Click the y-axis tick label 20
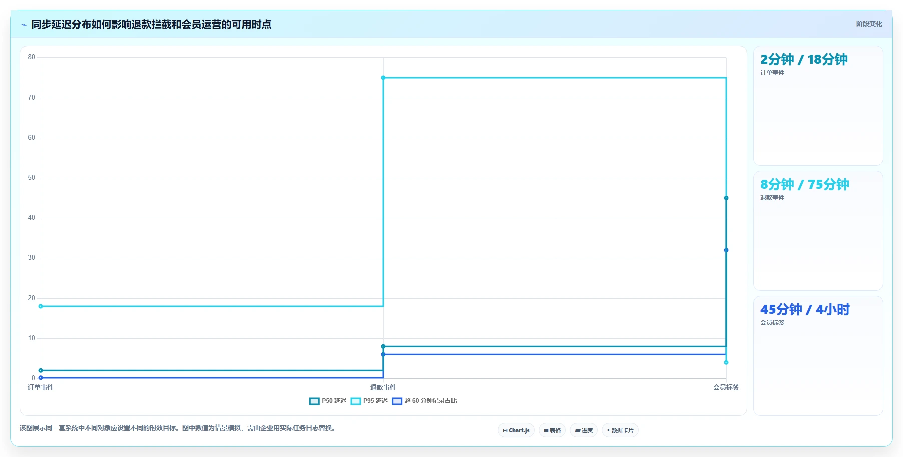 [32, 298]
